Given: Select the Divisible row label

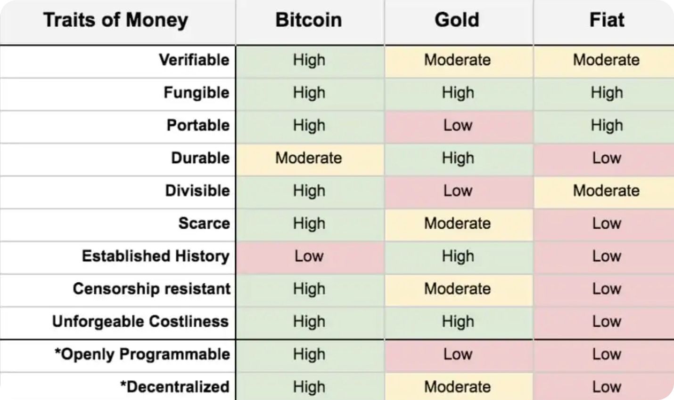Looking at the screenshot, I should pyautogui.click(x=197, y=191).
